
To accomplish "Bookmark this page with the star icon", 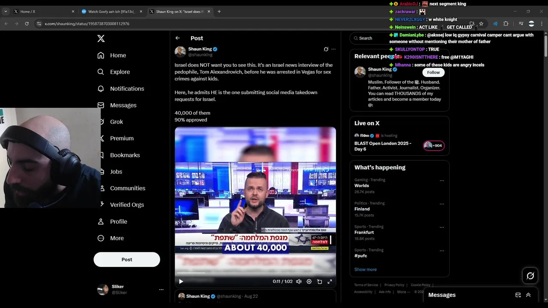I will tap(481, 24).
